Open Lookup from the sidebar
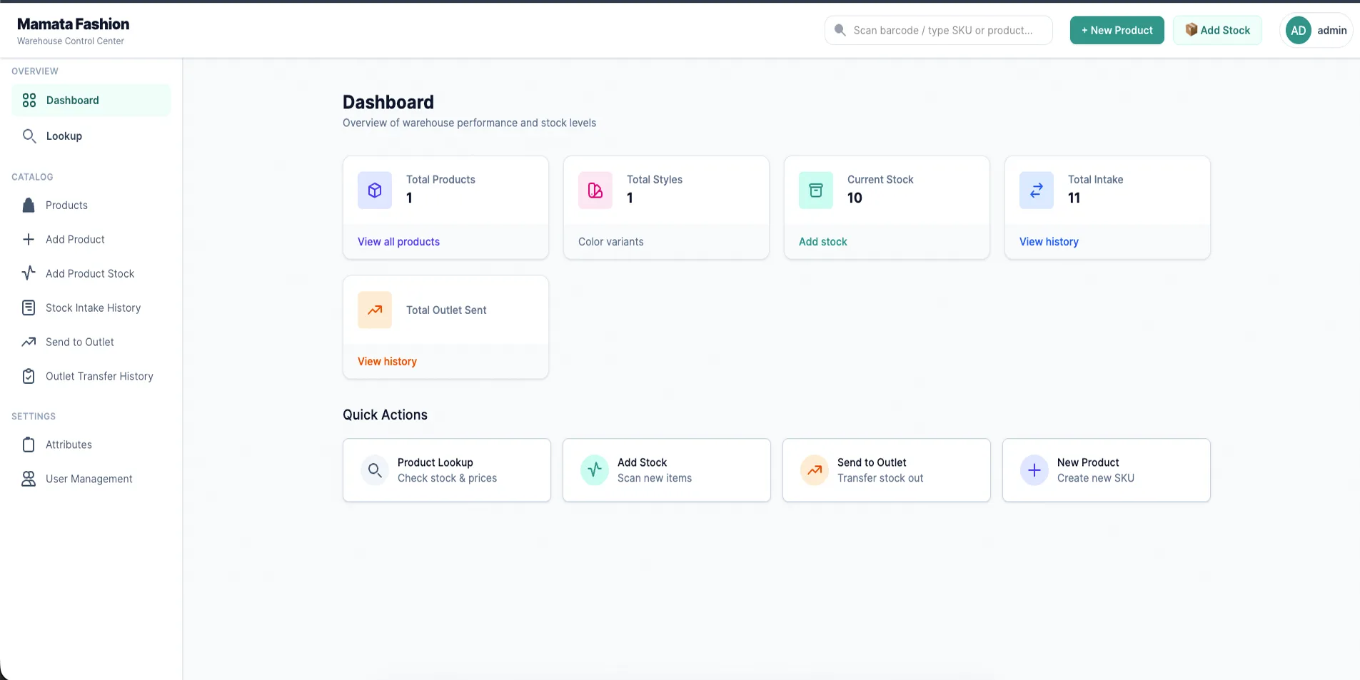The height and width of the screenshot is (680, 1360). pos(64,136)
